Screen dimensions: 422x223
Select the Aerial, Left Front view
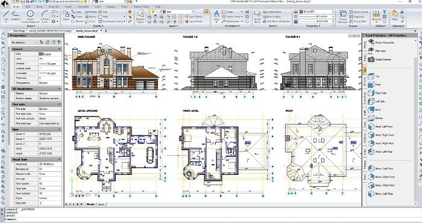pos(380,126)
